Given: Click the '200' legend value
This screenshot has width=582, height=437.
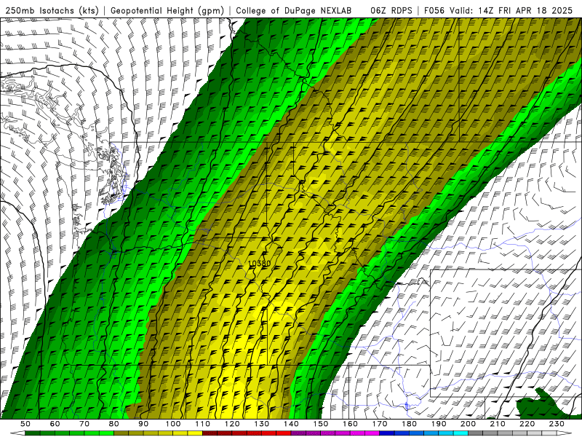Looking at the screenshot, I should (469, 424).
